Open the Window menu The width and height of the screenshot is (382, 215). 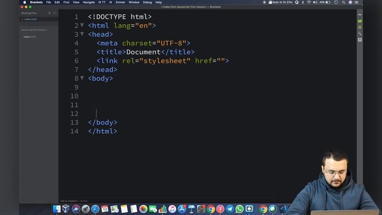click(x=134, y=2)
